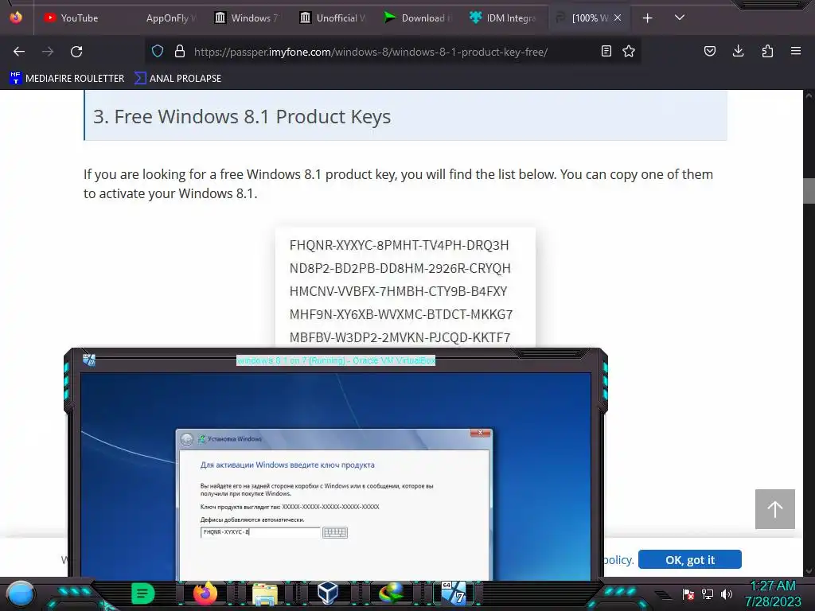Open Firefox from the taskbar

click(205, 593)
